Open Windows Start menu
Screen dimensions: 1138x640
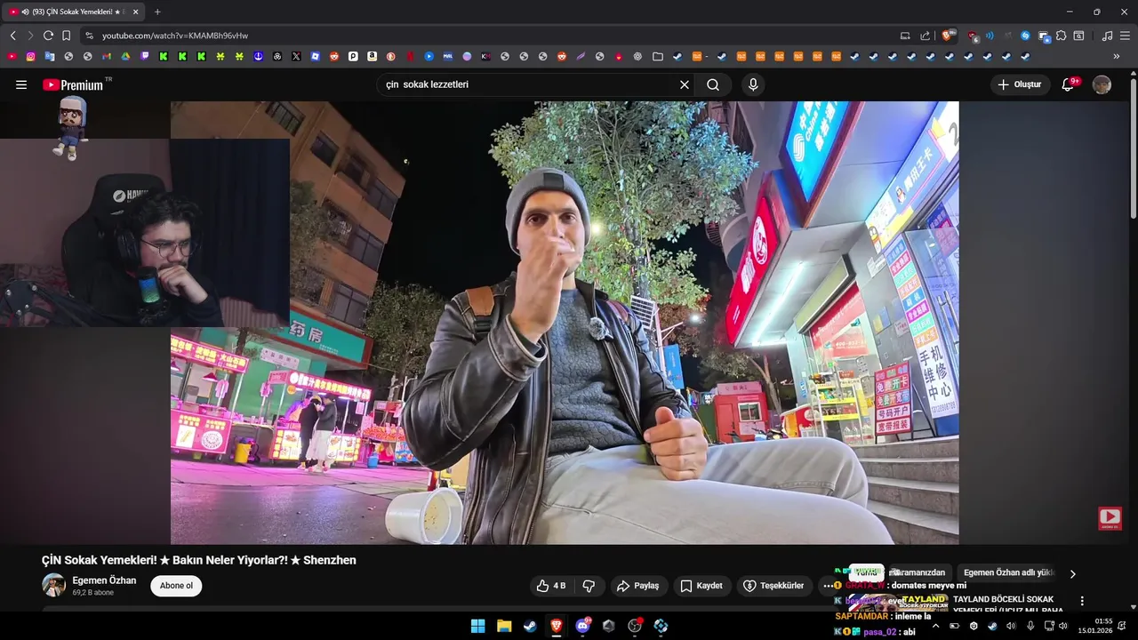click(477, 626)
